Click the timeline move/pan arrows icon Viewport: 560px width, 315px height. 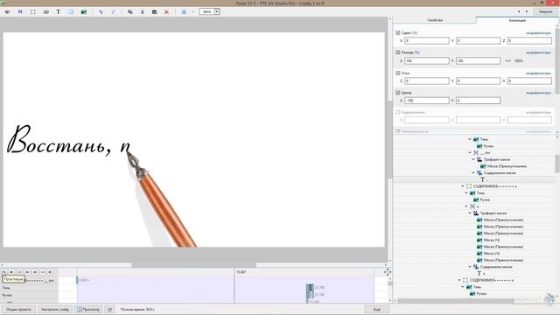point(388,272)
